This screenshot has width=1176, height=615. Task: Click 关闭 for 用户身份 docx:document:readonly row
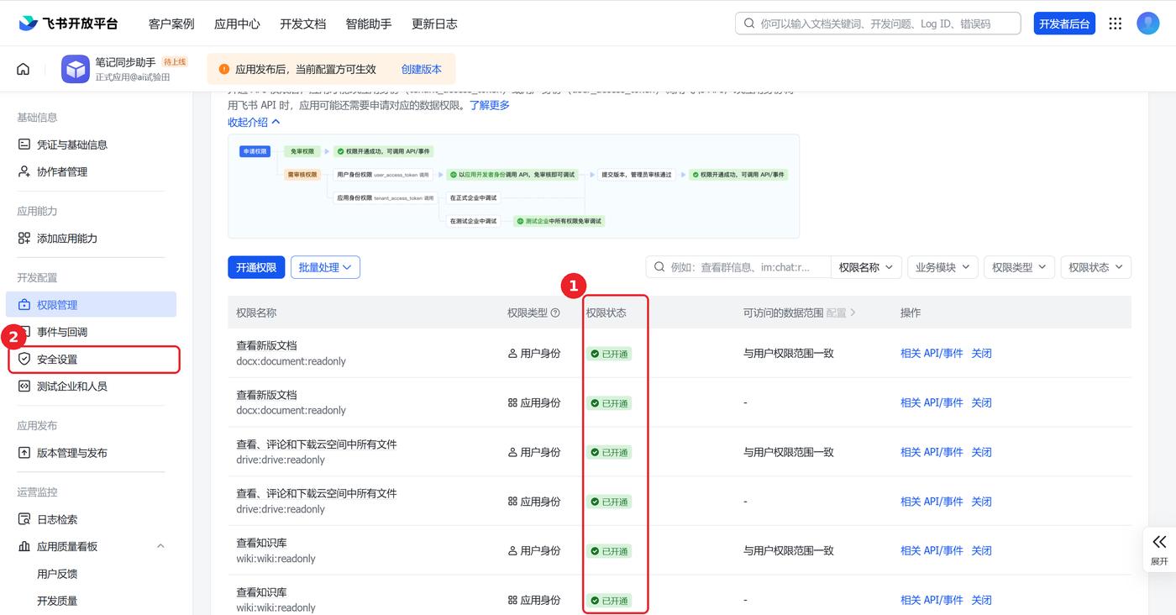pos(981,354)
